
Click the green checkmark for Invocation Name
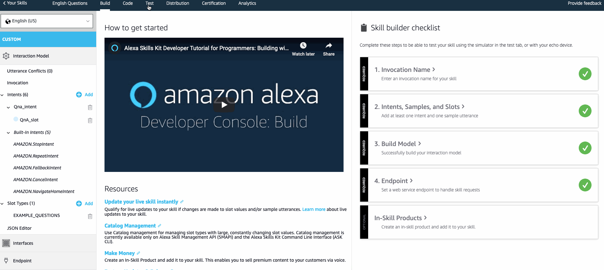click(585, 74)
